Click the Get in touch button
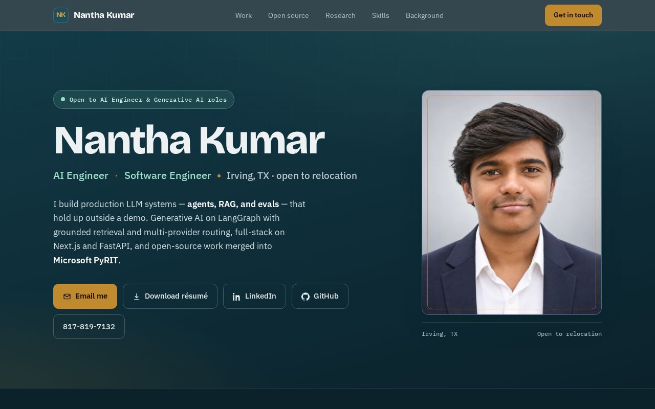The height and width of the screenshot is (409, 655). coord(573,15)
